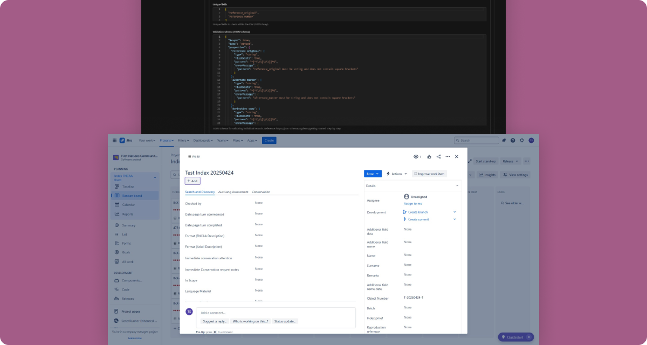Open the Projects menu in top bar
The image size is (647, 345).
click(x=166, y=140)
